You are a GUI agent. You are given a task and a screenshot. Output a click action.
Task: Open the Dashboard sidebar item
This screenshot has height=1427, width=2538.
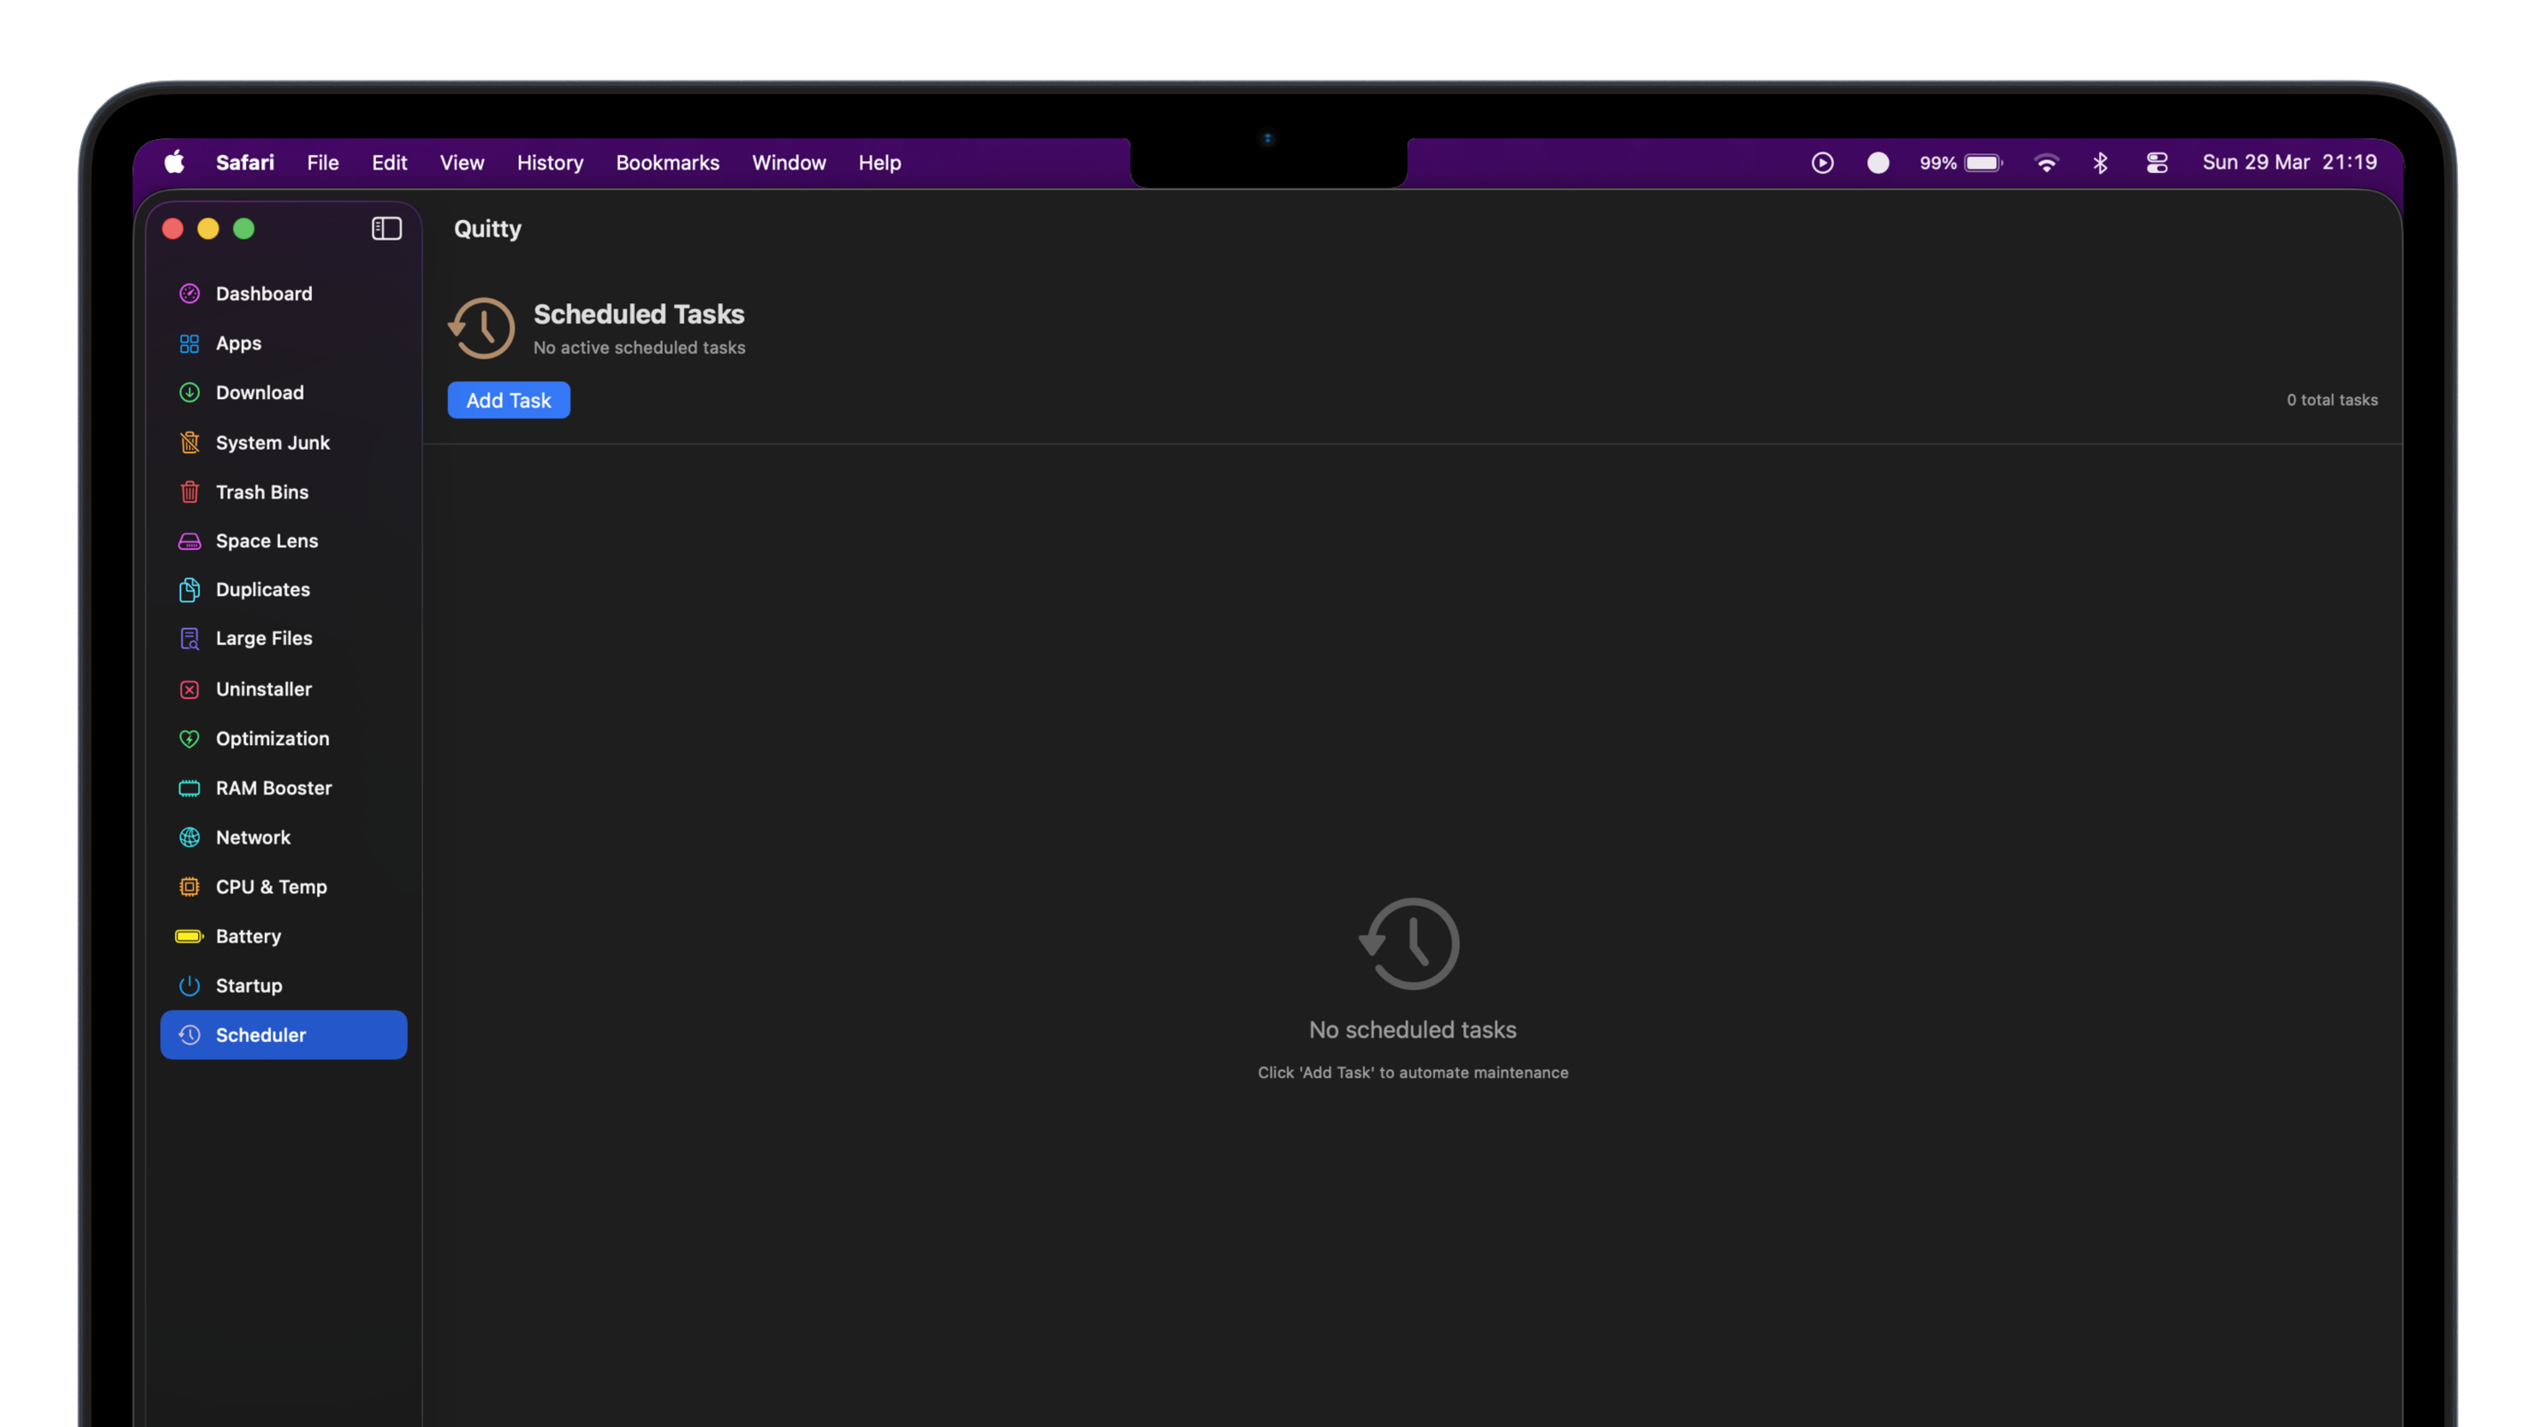click(263, 293)
